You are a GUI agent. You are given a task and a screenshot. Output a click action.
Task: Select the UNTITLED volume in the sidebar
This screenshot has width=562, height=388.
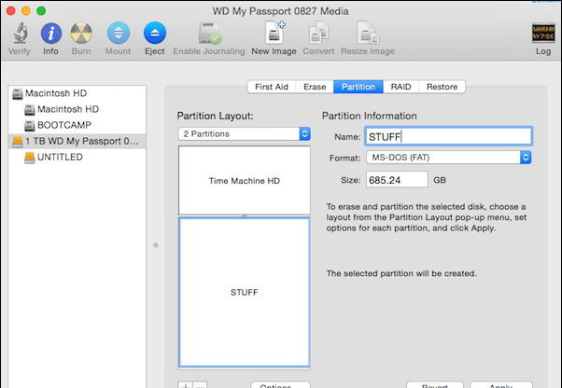(x=77, y=157)
